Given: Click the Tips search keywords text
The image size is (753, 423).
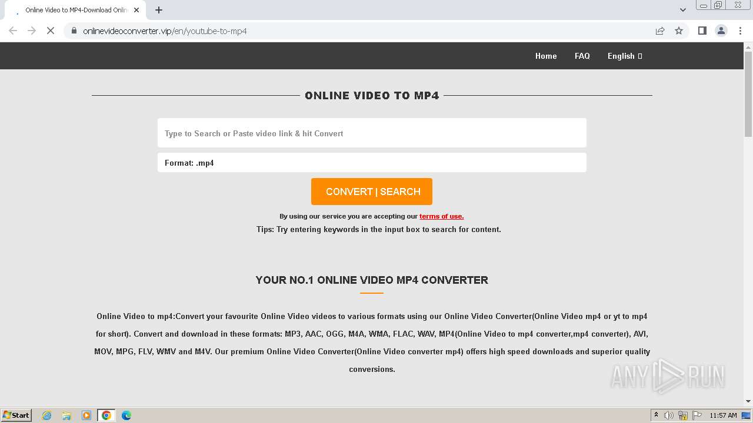Looking at the screenshot, I should (379, 229).
